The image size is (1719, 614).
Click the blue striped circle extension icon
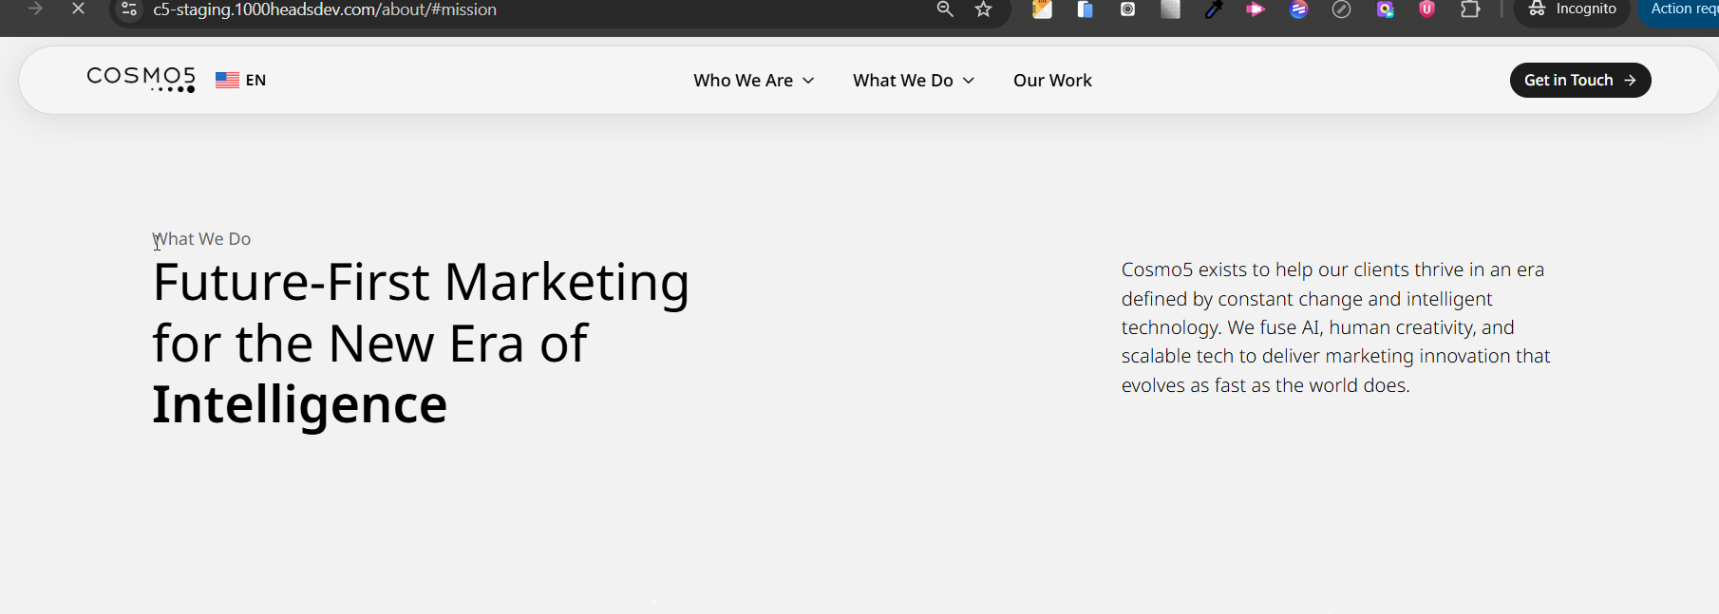click(1298, 9)
